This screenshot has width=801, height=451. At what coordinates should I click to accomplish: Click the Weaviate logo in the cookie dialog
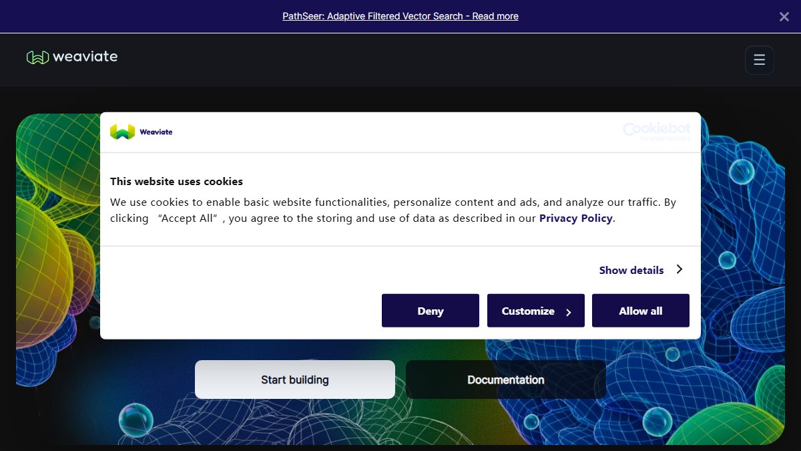[x=142, y=132]
